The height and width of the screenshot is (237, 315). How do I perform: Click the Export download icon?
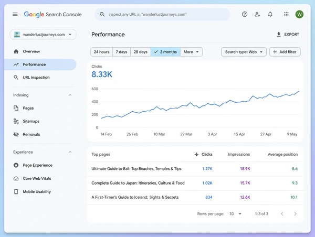click(279, 34)
